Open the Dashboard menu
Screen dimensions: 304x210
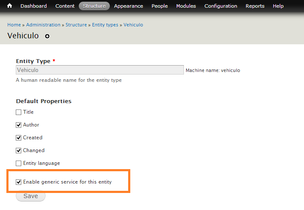[x=34, y=6]
